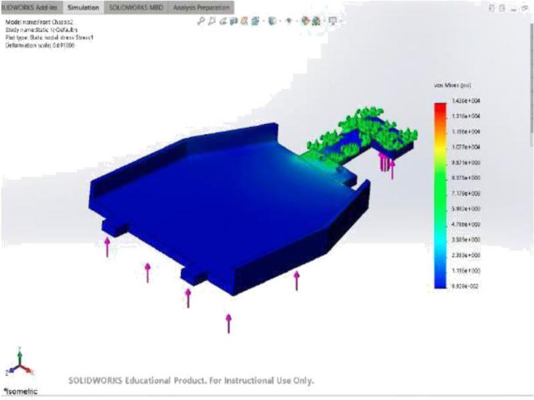Click the Apply Scene icon
Image resolution: width=534 pixels, height=400 pixels.
[316, 21]
